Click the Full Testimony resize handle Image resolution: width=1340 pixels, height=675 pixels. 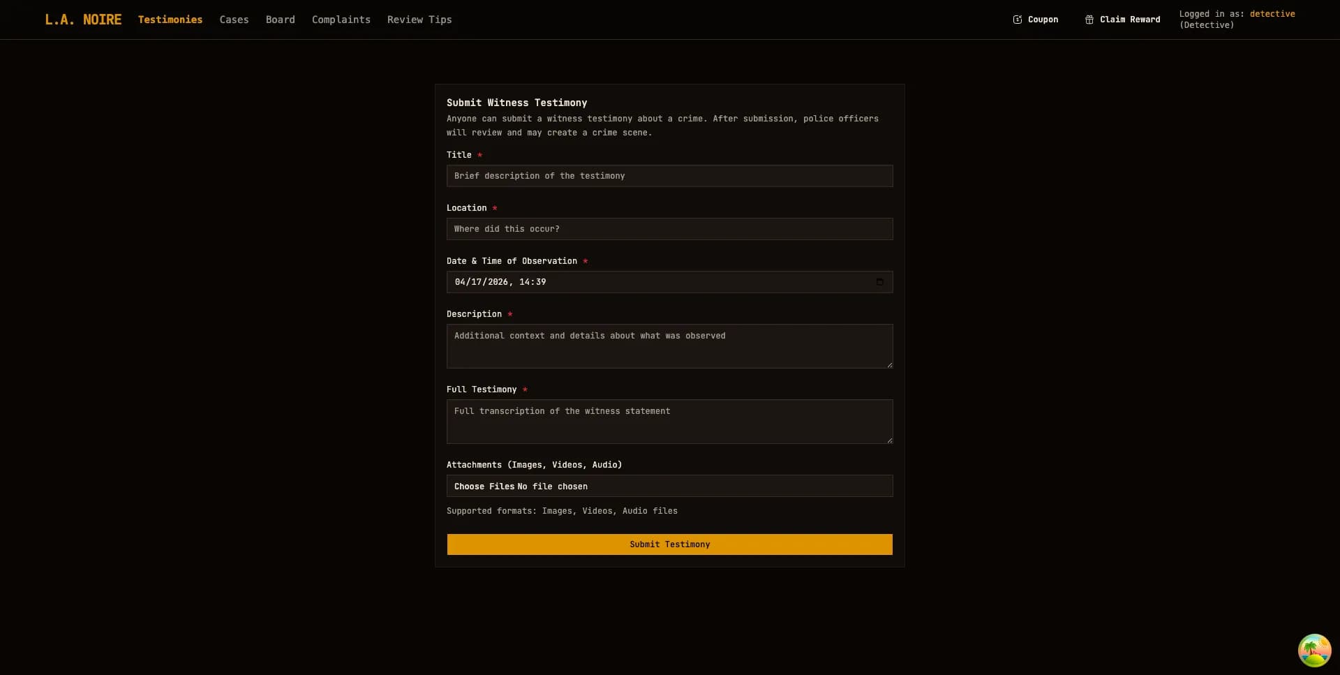click(x=889, y=440)
